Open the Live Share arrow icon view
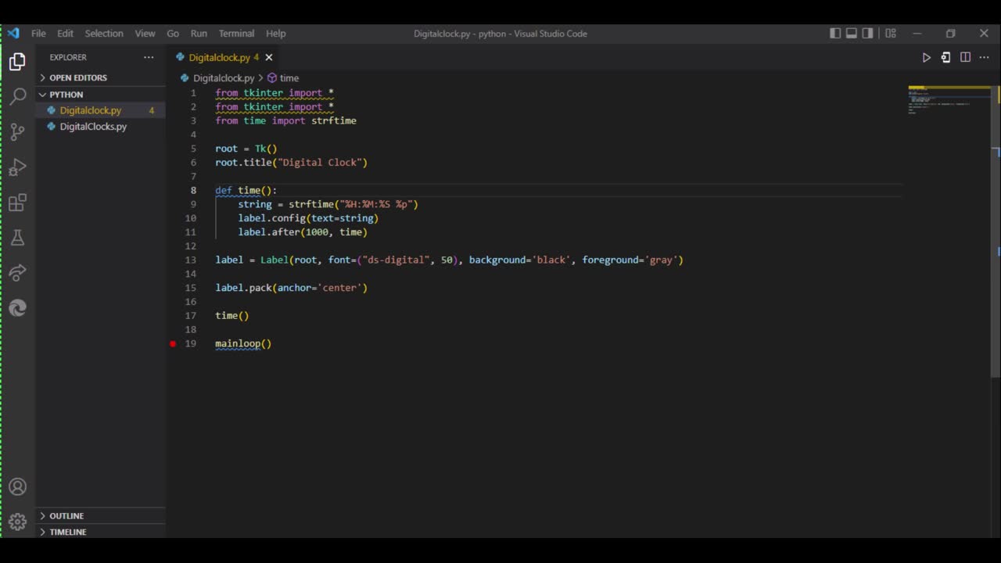This screenshot has height=563, width=1001. point(17,273)
